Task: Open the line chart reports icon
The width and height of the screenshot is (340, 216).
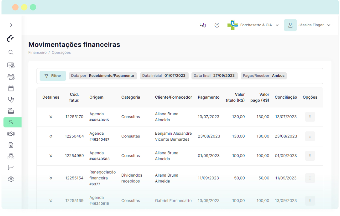Action: pos(11,168)
